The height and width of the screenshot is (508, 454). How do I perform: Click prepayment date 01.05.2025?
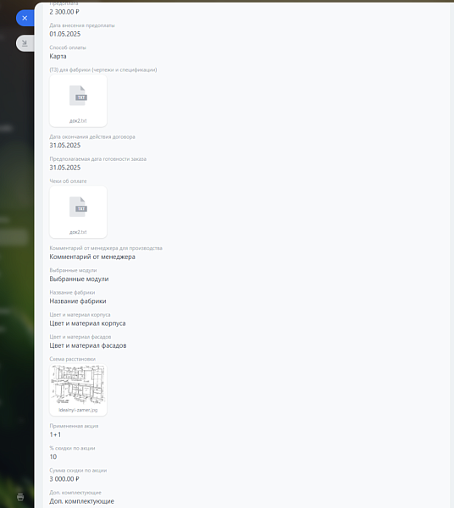point(65,34)
